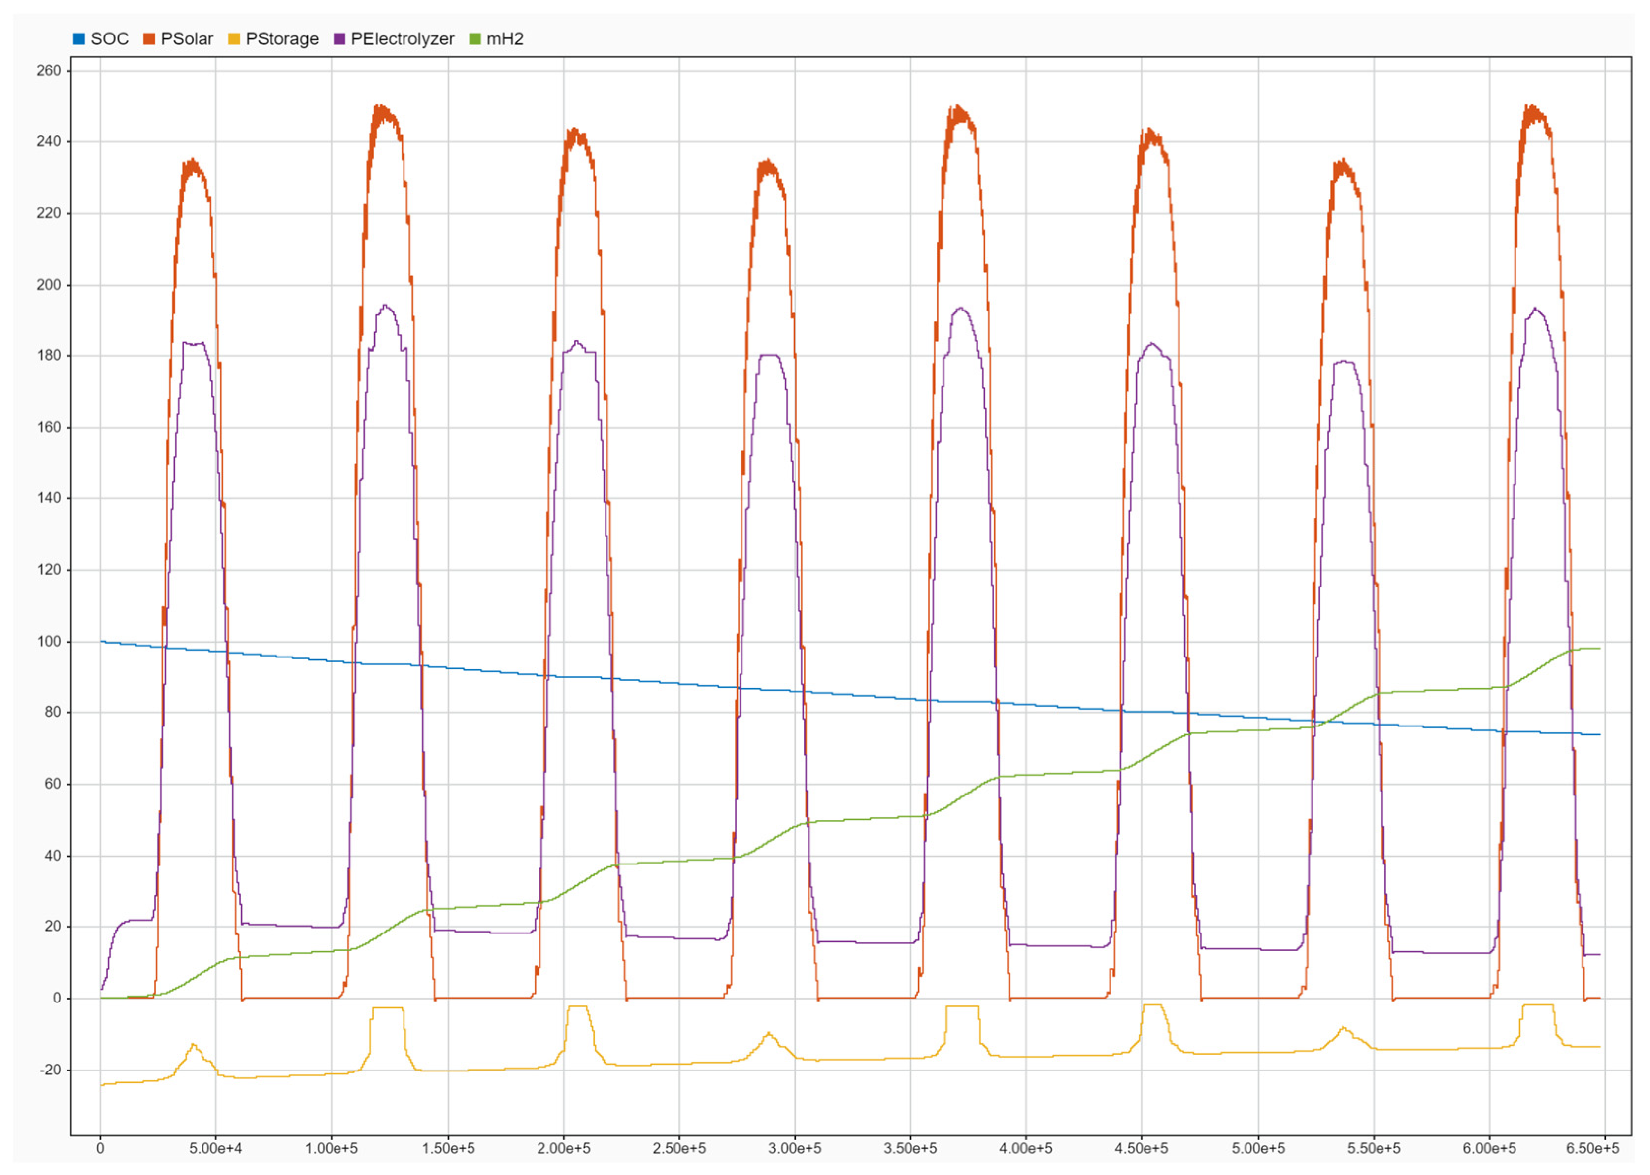Toggle PElectrolyzer series via legend text
This screenshot has height=1175, width=1650.
[x=402, y=39]
